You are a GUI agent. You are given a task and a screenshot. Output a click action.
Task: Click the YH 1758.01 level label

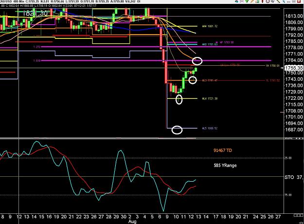tap(272, 66)
